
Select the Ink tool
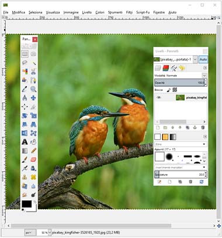coord(33,168)
